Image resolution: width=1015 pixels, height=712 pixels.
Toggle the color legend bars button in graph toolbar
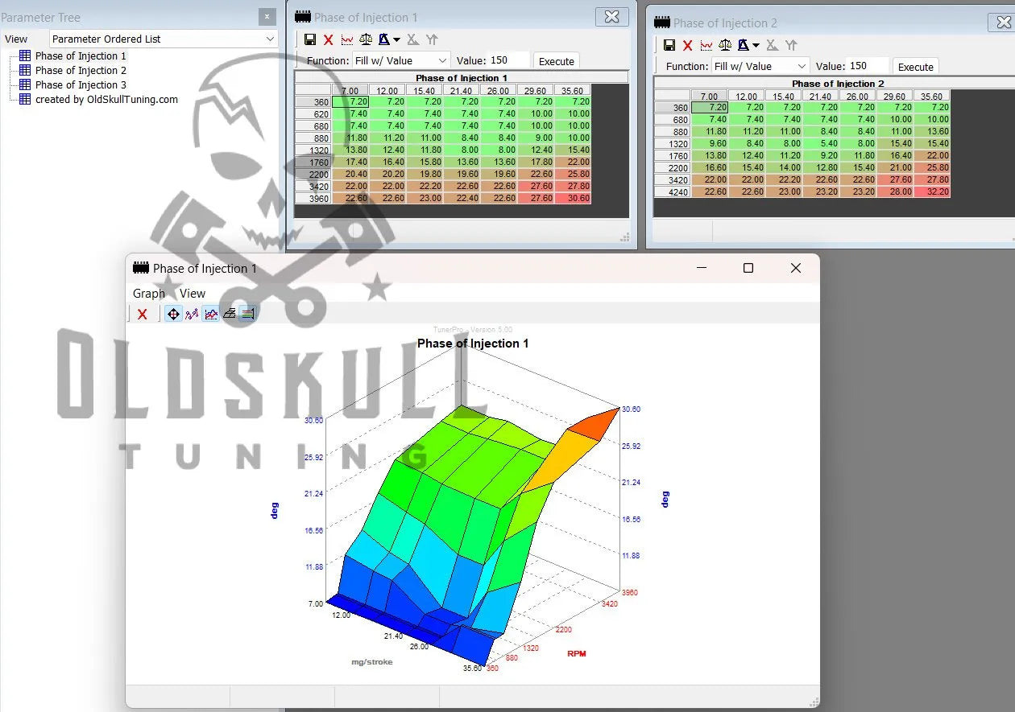[x=247, y=314]
